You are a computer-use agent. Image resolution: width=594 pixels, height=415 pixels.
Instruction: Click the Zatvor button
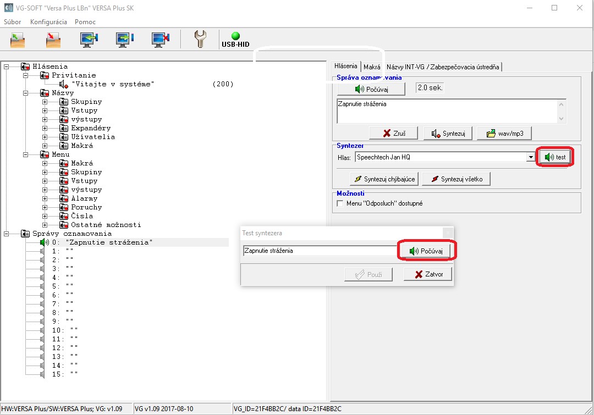point(427,274)
